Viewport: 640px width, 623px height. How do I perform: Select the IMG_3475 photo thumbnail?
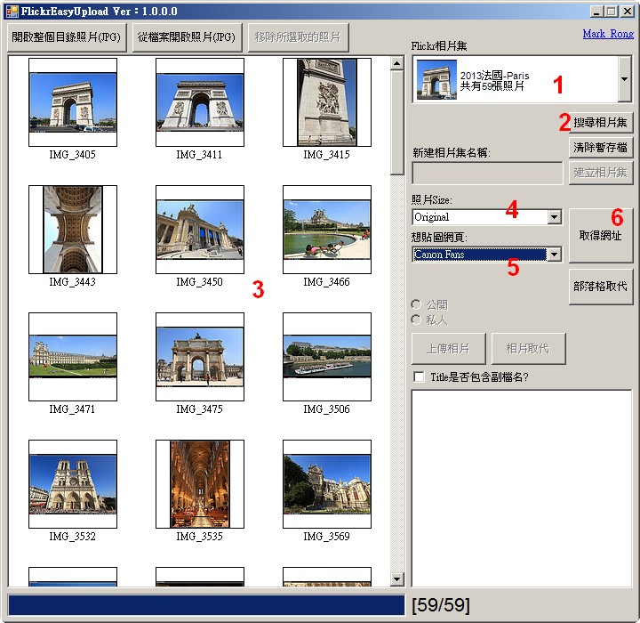point(200,357)
